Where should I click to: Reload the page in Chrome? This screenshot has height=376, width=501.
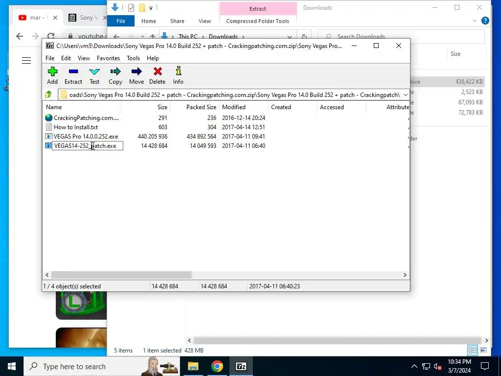[50, 36]
